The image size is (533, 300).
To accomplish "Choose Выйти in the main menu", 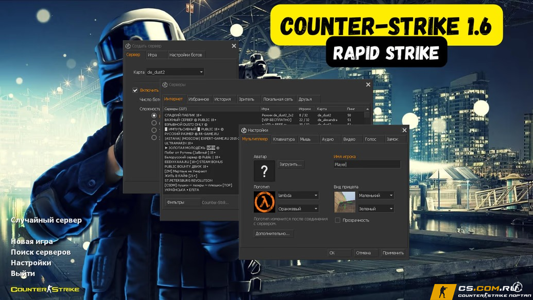I will click(x=23, y=273).
